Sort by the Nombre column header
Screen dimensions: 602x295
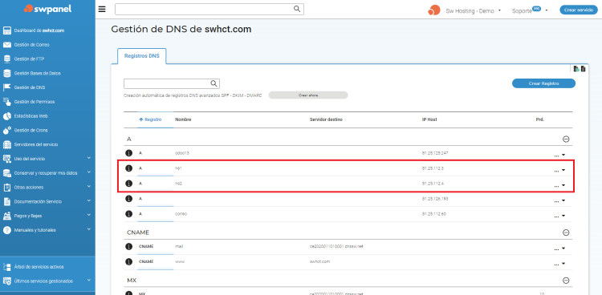pyautogui.click(x=183, y=119)
